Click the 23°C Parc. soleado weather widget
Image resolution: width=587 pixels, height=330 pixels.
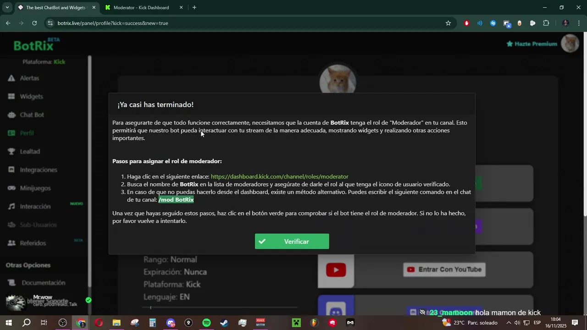pos(470,323)
